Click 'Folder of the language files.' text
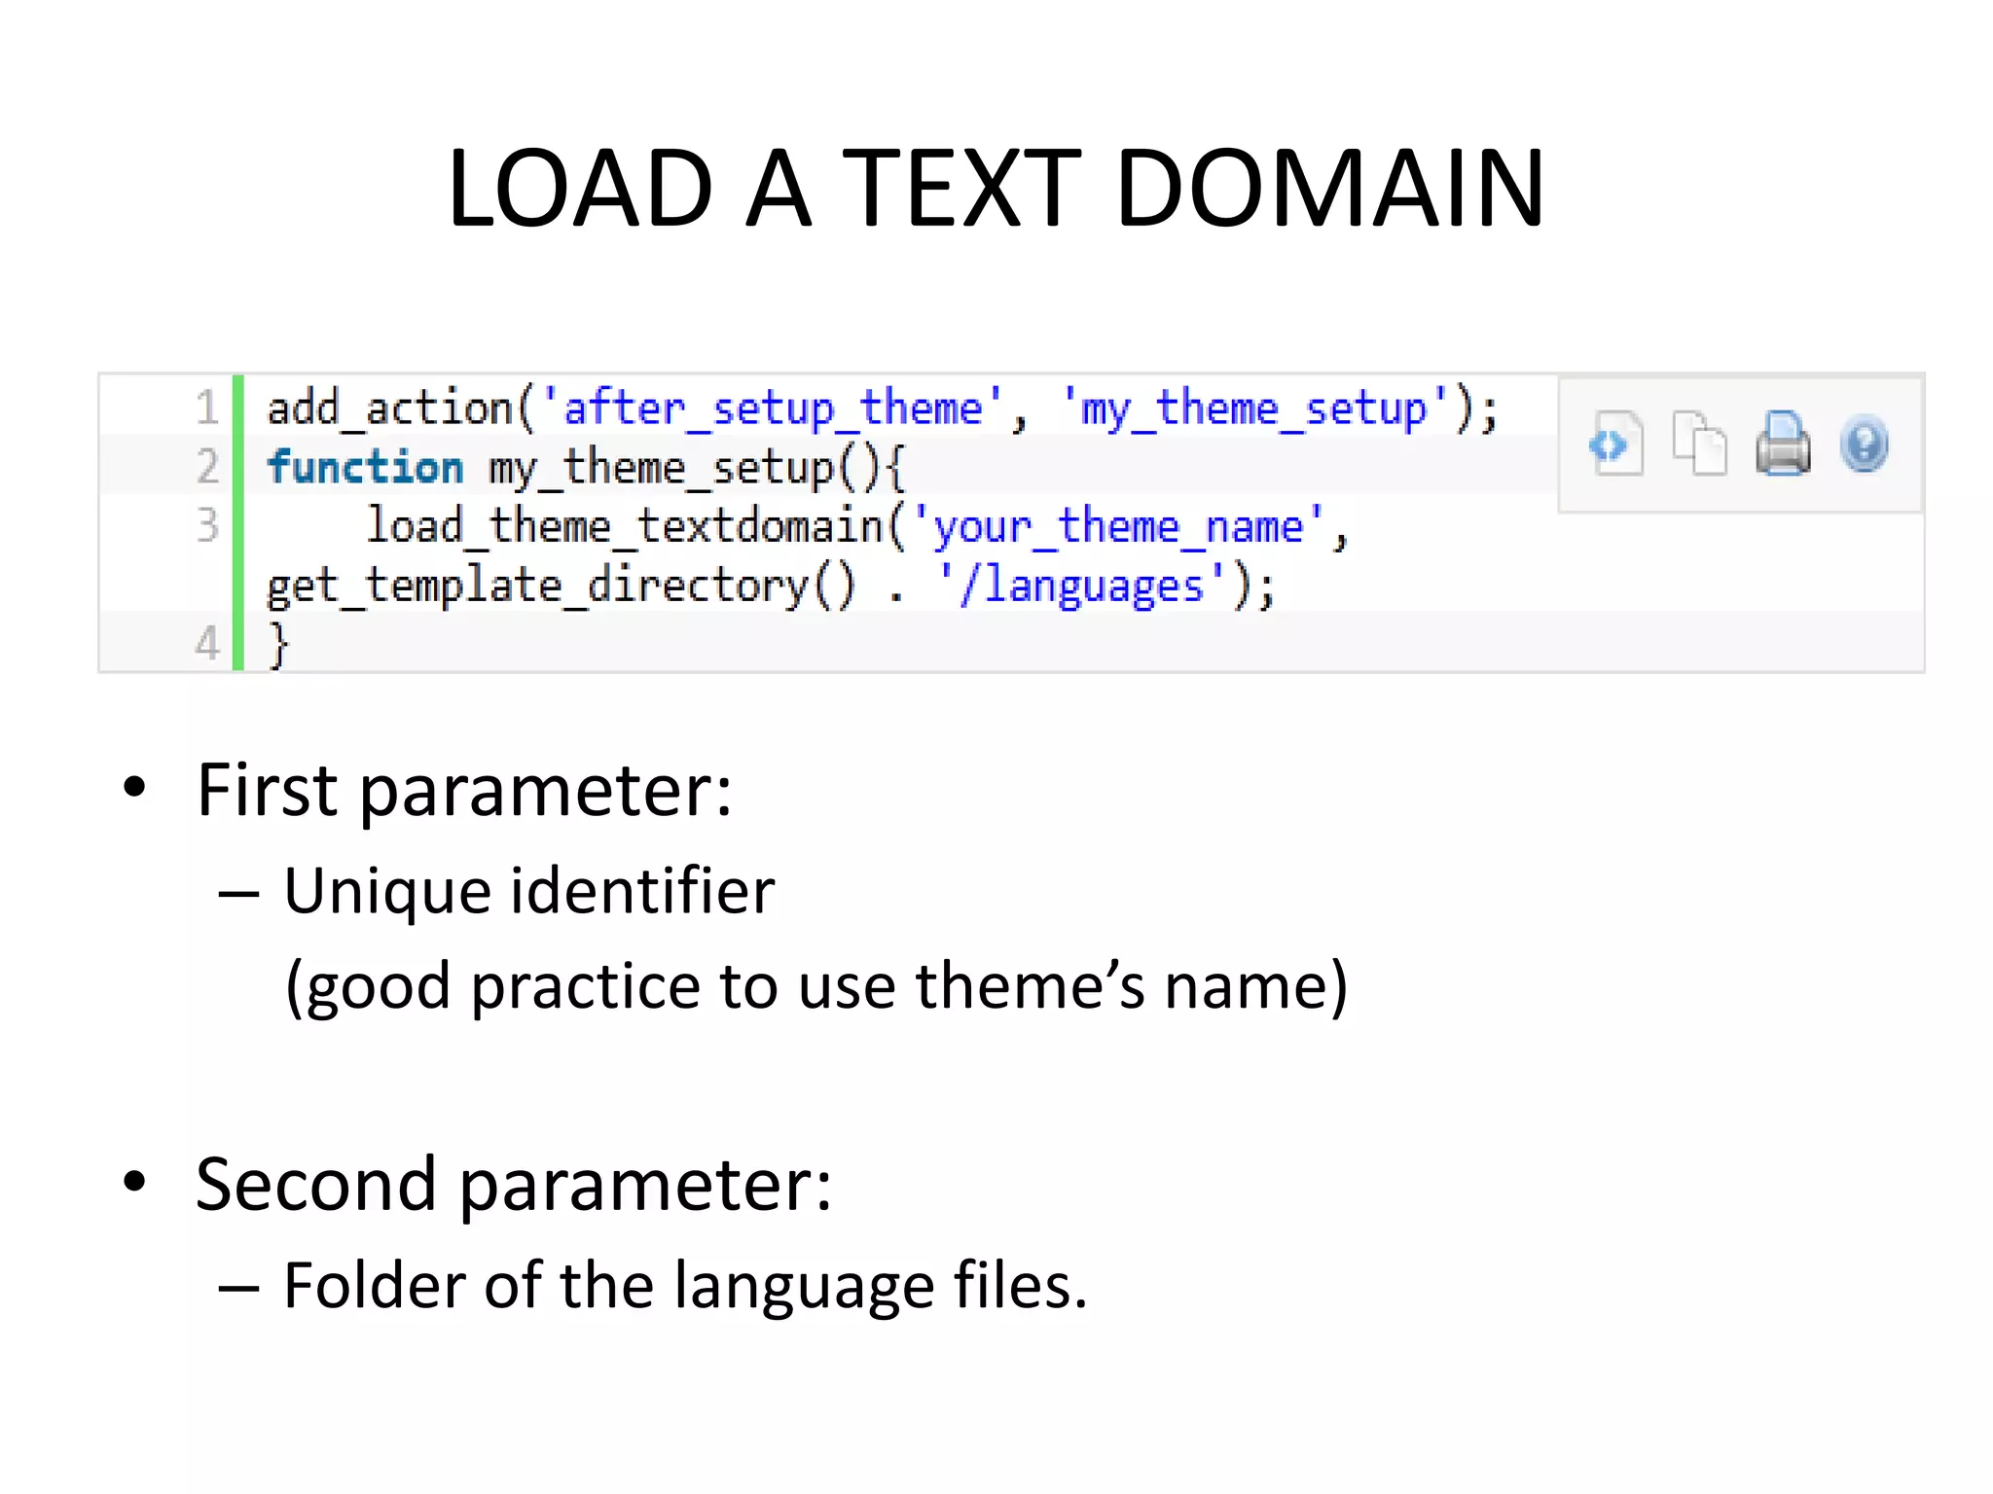Screen dimensions: 1993x1494 pyautogui.click(x=685, y=1286)
